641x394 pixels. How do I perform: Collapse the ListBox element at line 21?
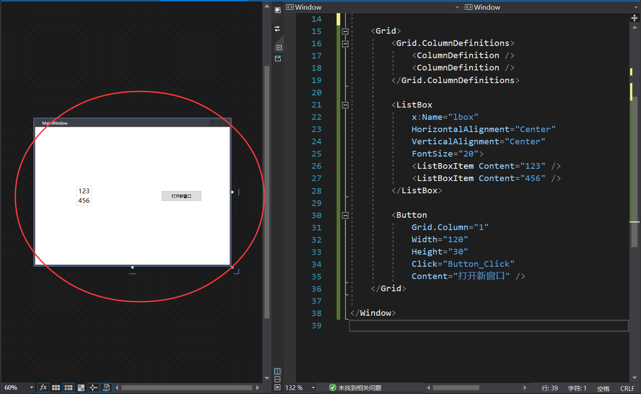pos(345,105)
